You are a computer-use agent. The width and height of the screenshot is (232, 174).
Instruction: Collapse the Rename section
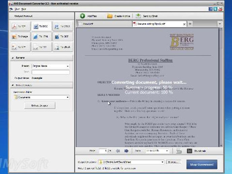coord(13,58)
